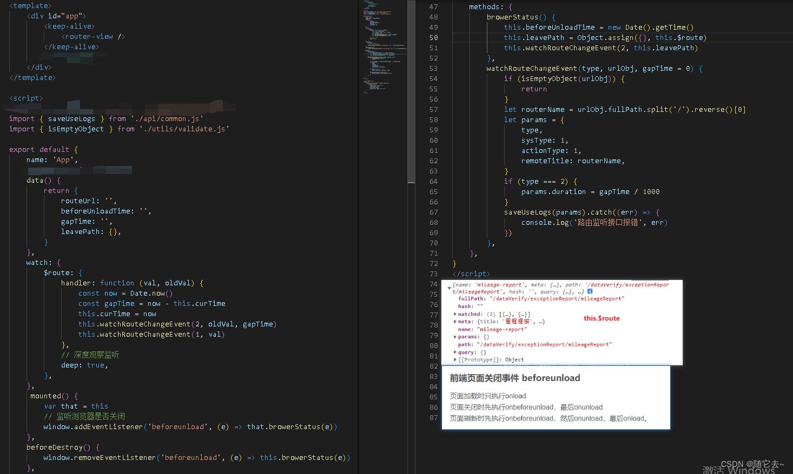Click the 'window.removeEventListener' line
793x474 pixels.
coord(197,458)
